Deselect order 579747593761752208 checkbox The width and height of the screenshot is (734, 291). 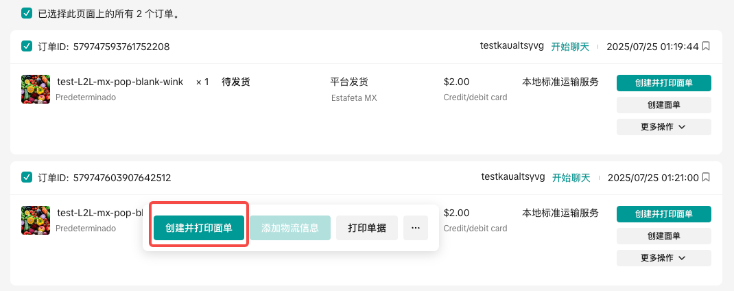(x=27, y=47)
